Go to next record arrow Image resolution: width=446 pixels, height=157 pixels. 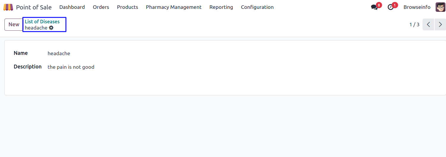440,24
